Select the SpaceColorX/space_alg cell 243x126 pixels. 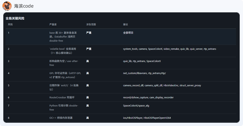point(136,105)
